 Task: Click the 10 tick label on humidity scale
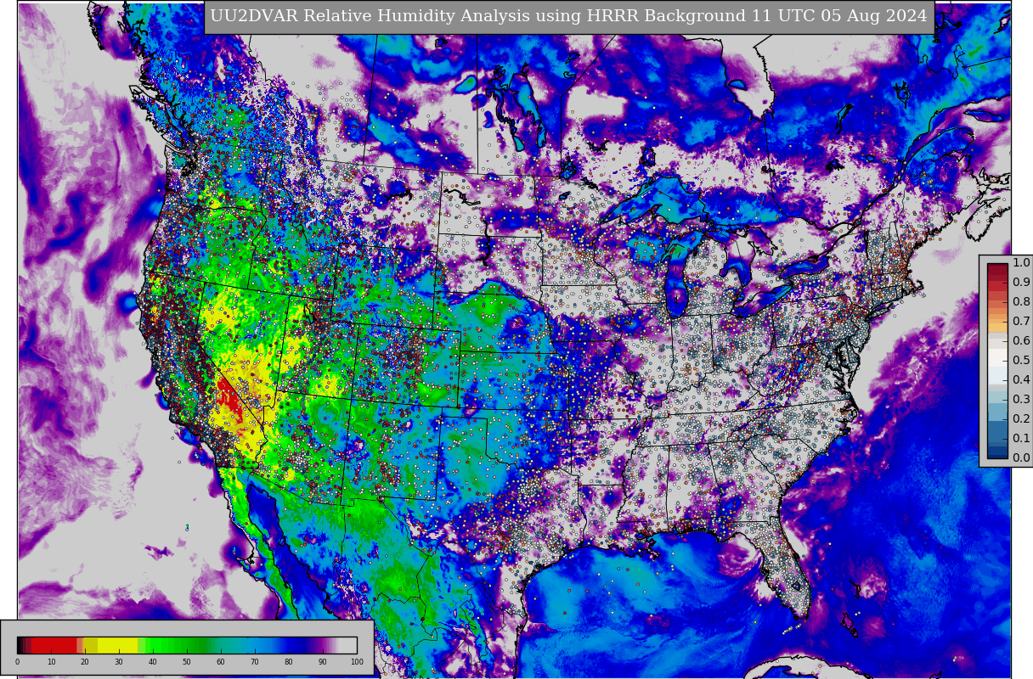pos(51,662)
